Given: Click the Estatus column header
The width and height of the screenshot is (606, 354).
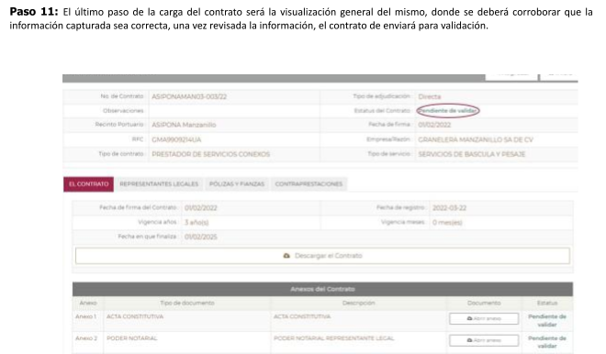Looking at the screenshot, I should point(547,303).
